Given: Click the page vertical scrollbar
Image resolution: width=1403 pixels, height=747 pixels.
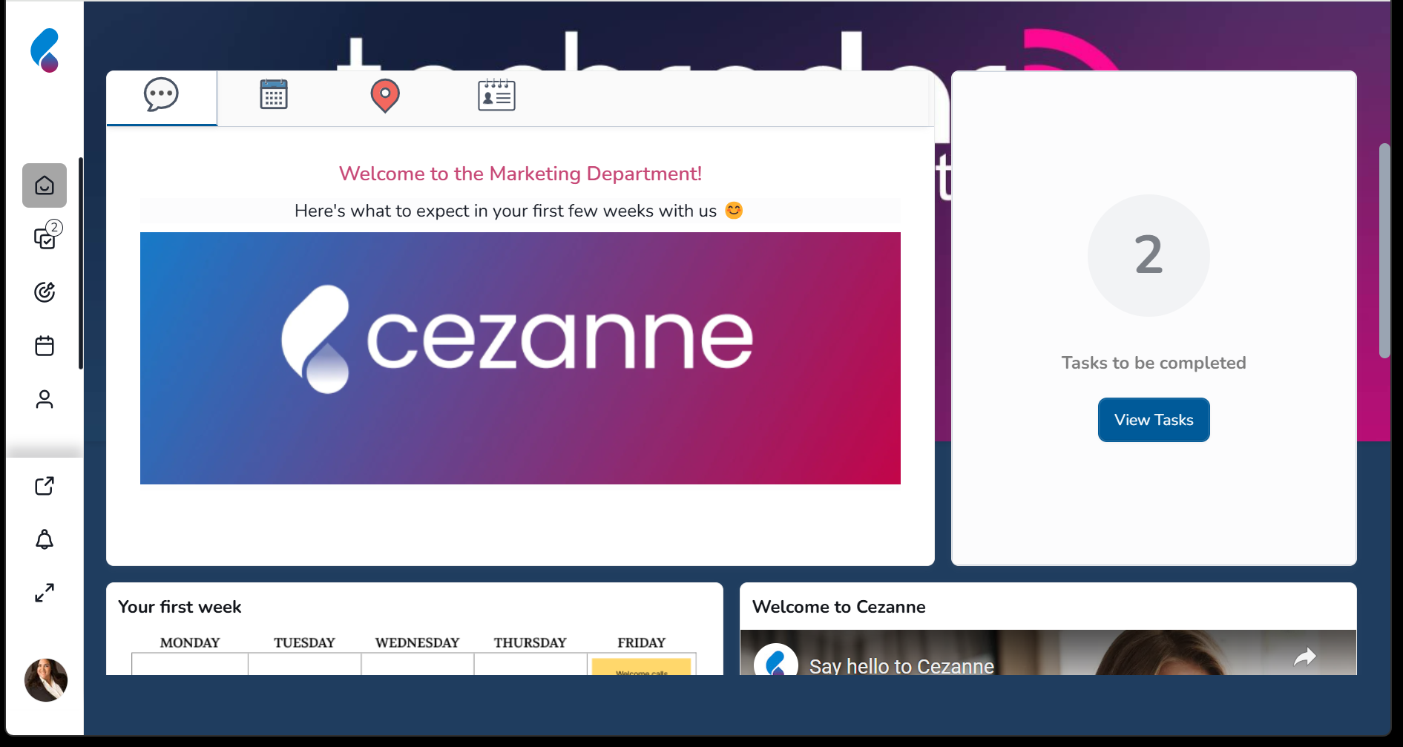Looking at the screenshot, I should [x=1384, y=251].
